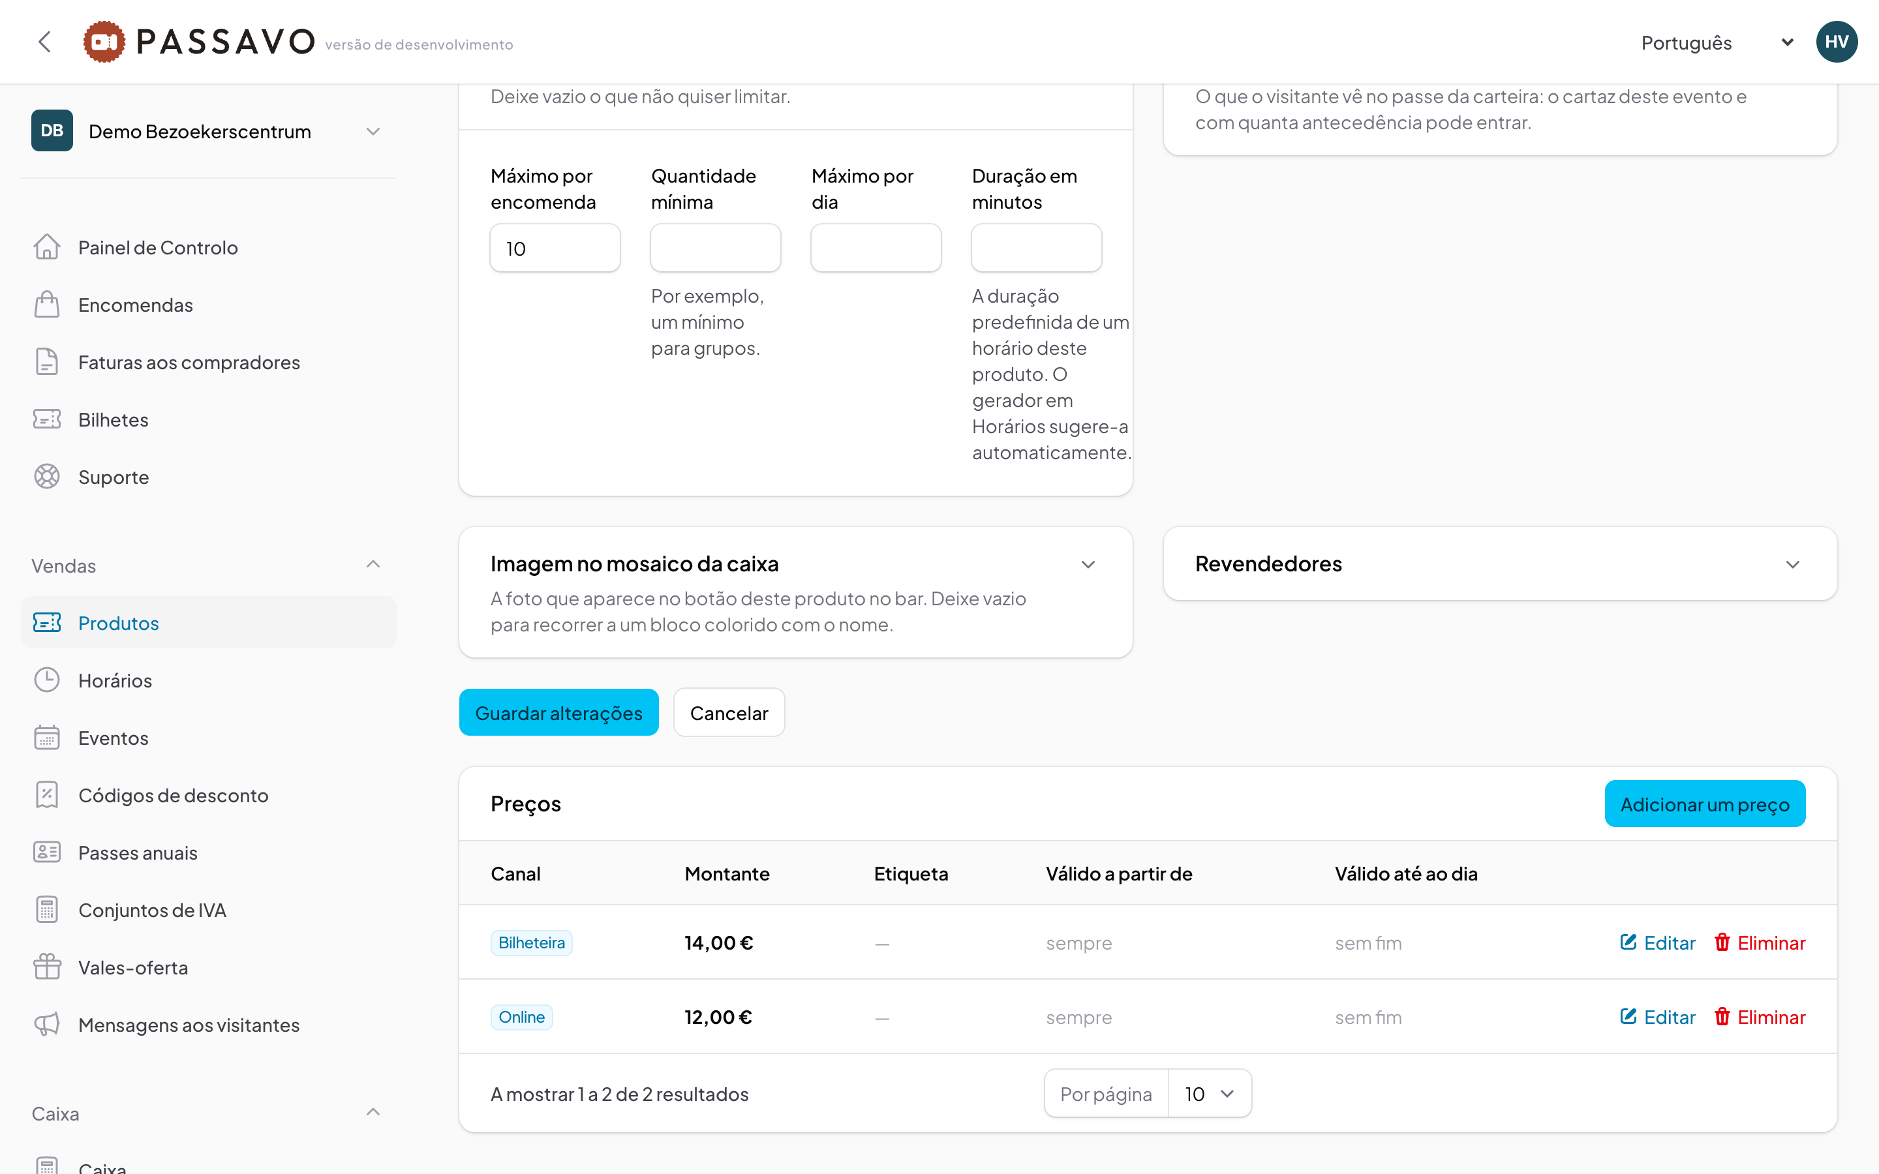Go to Horários menu item
This screenshot has width=1879, height=1174.
(208, 680)
